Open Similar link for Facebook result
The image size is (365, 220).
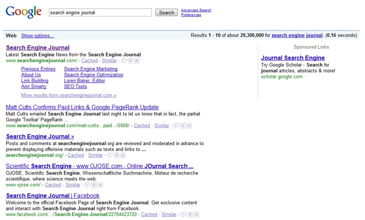[169, 215]
